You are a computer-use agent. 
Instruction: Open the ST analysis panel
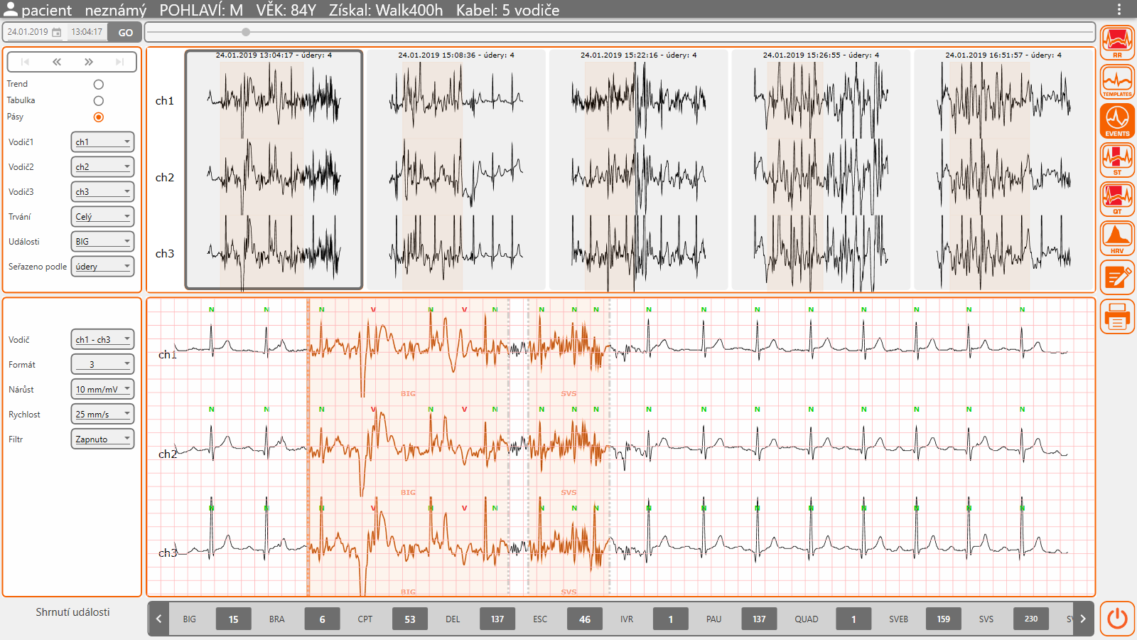[x=1117, y=160]
